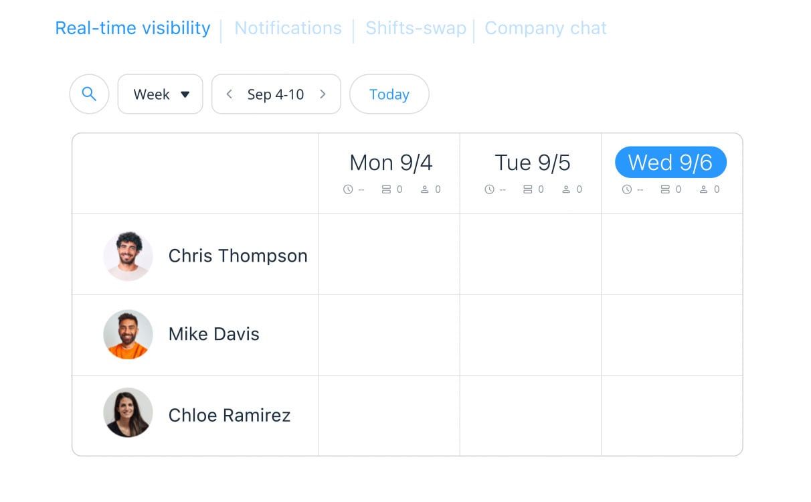The width and height of the screenshot is (811, 502).
Task: Select the Real-time visibility tab
Action: [132, 28]
